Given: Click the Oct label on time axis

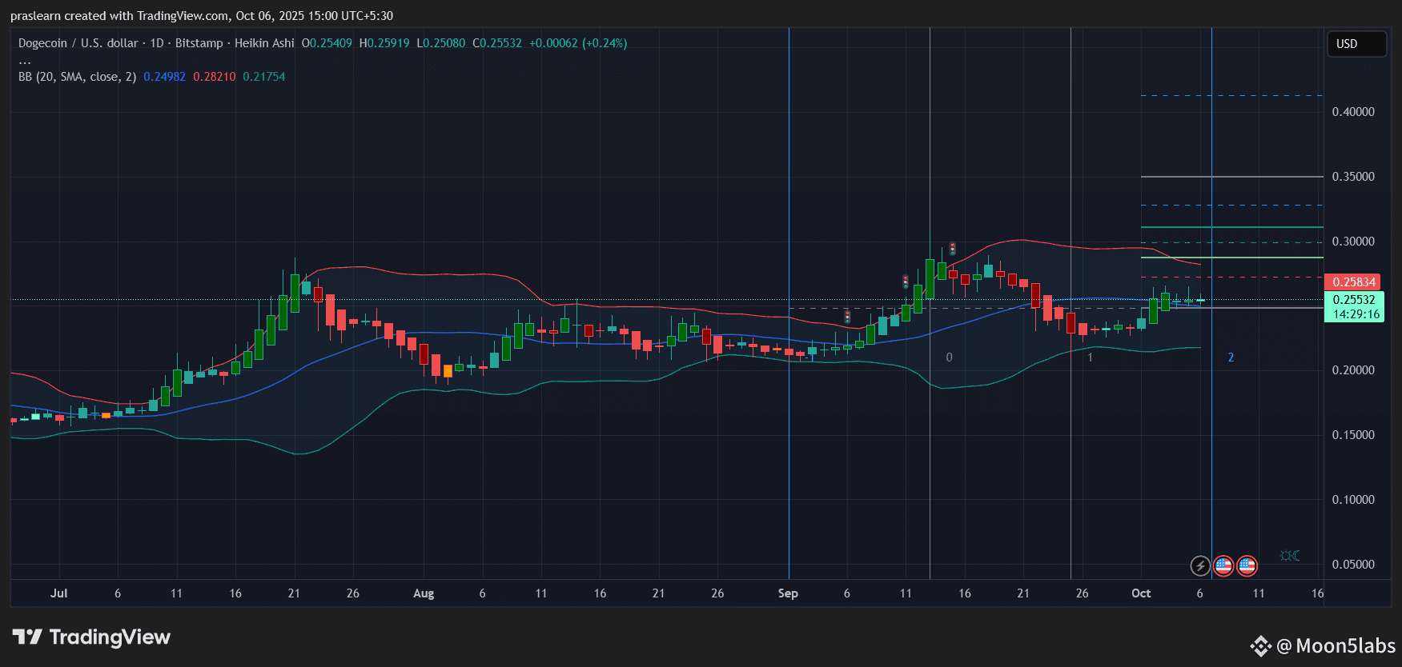Looking at the screenshot, I should tap(1141, 593).
